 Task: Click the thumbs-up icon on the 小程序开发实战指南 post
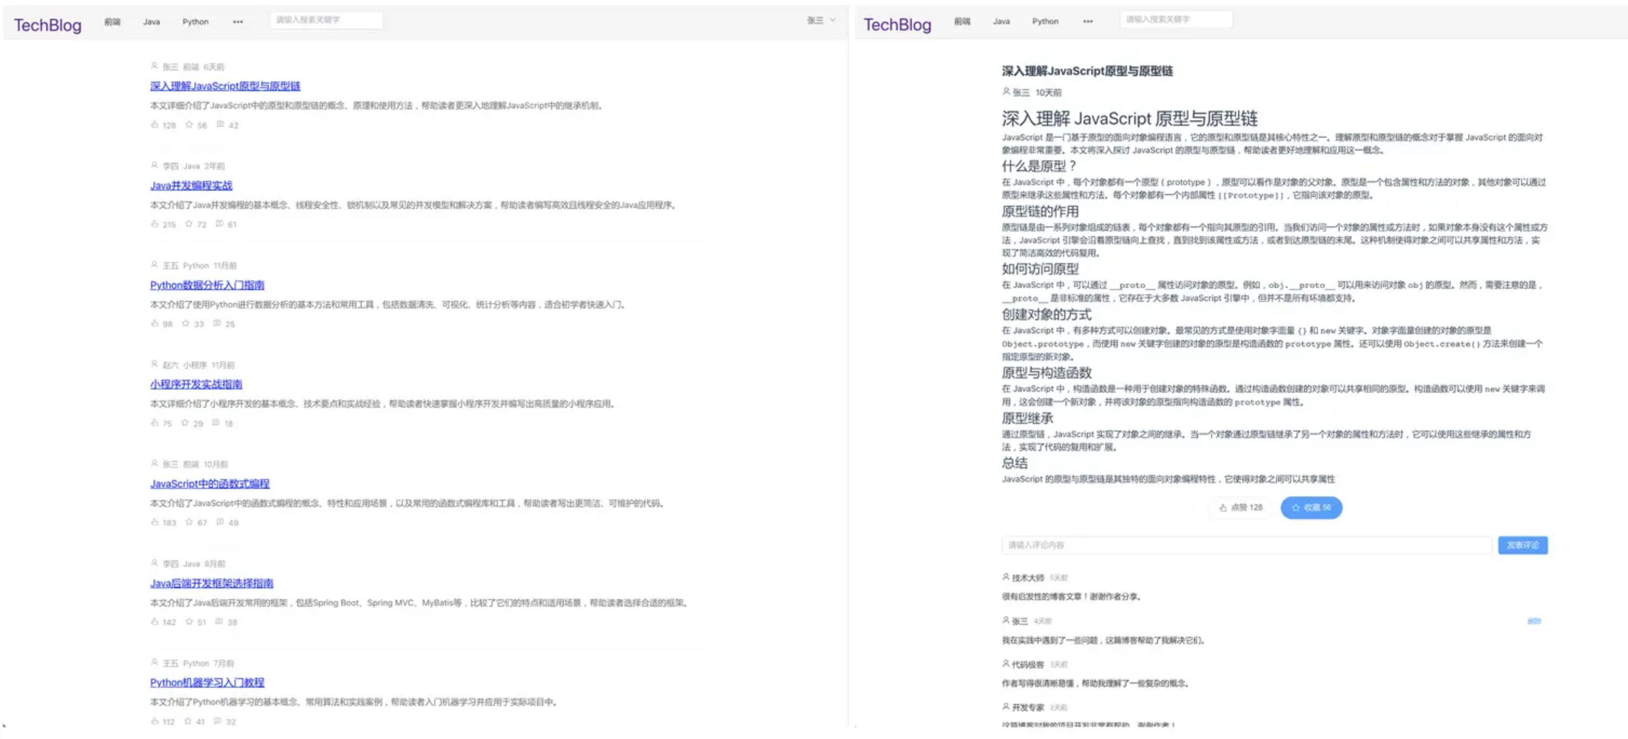(x=154, y=422)
